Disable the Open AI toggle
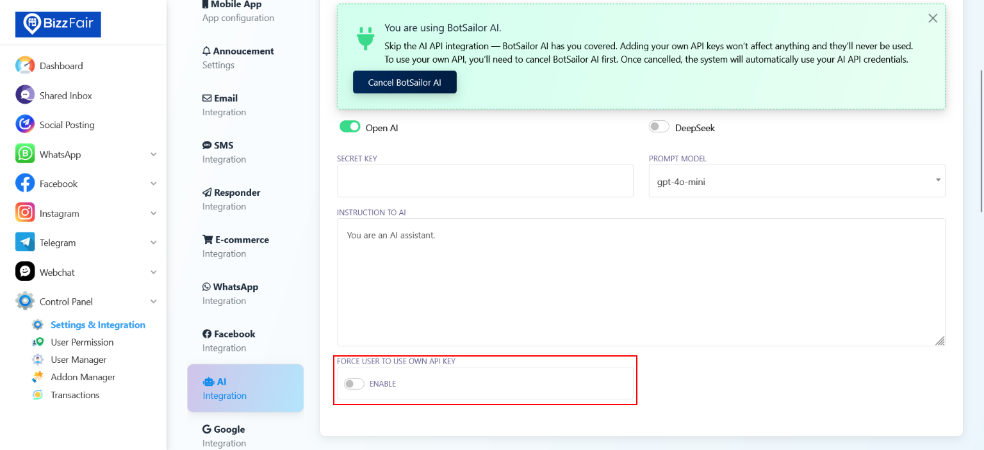984x450 pixels. [x=350, y=127]
